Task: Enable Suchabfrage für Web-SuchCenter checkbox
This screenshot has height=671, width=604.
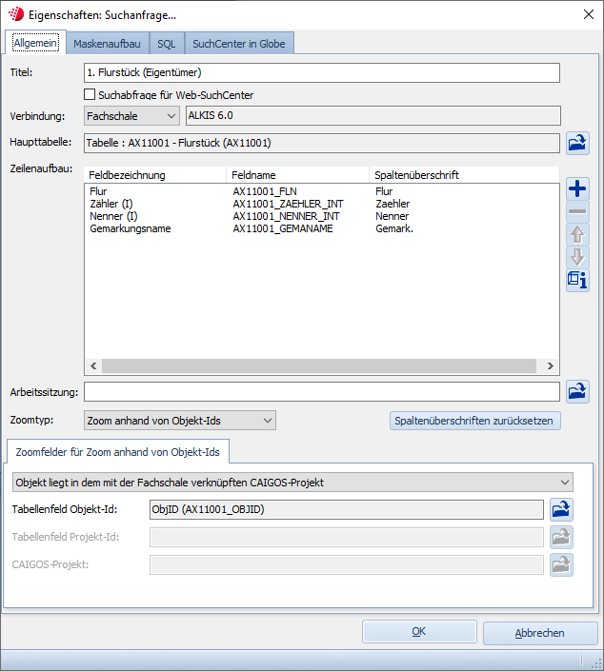Action: coord(90,94)
